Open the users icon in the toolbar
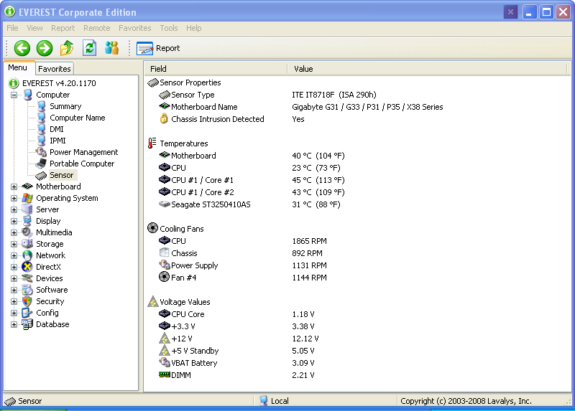575x411 pixels. click(x=111, y=48)
